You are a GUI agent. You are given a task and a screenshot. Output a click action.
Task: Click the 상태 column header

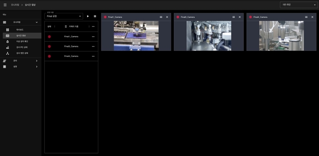49,26
